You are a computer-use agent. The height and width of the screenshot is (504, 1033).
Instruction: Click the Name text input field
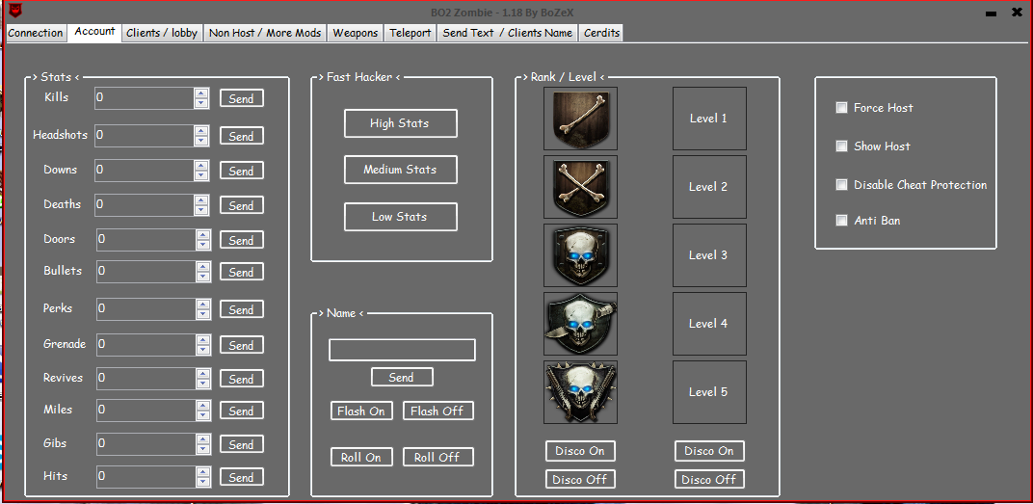point(402,350)
